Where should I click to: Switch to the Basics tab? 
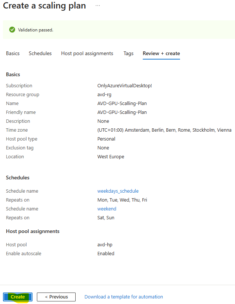[13, 53]
